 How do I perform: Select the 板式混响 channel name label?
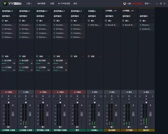click(112, 130)
